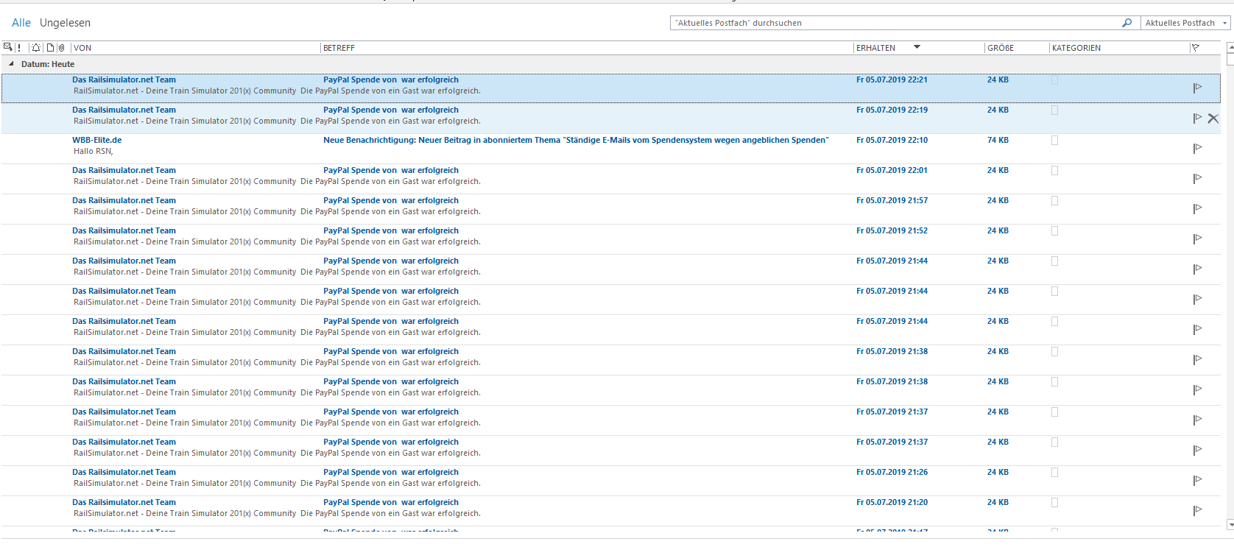
Task: Flag the email received at 21:52
Action: (x=1197, y=239)
